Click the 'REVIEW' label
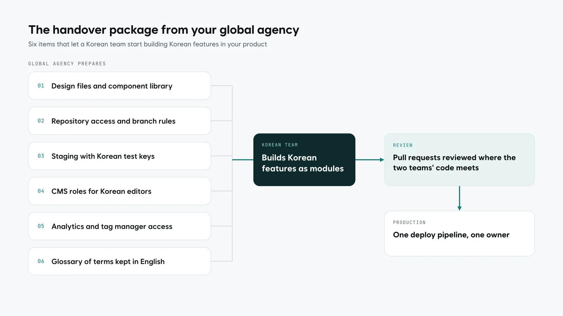Screen dimensions: 563x316 coord(403,145)
